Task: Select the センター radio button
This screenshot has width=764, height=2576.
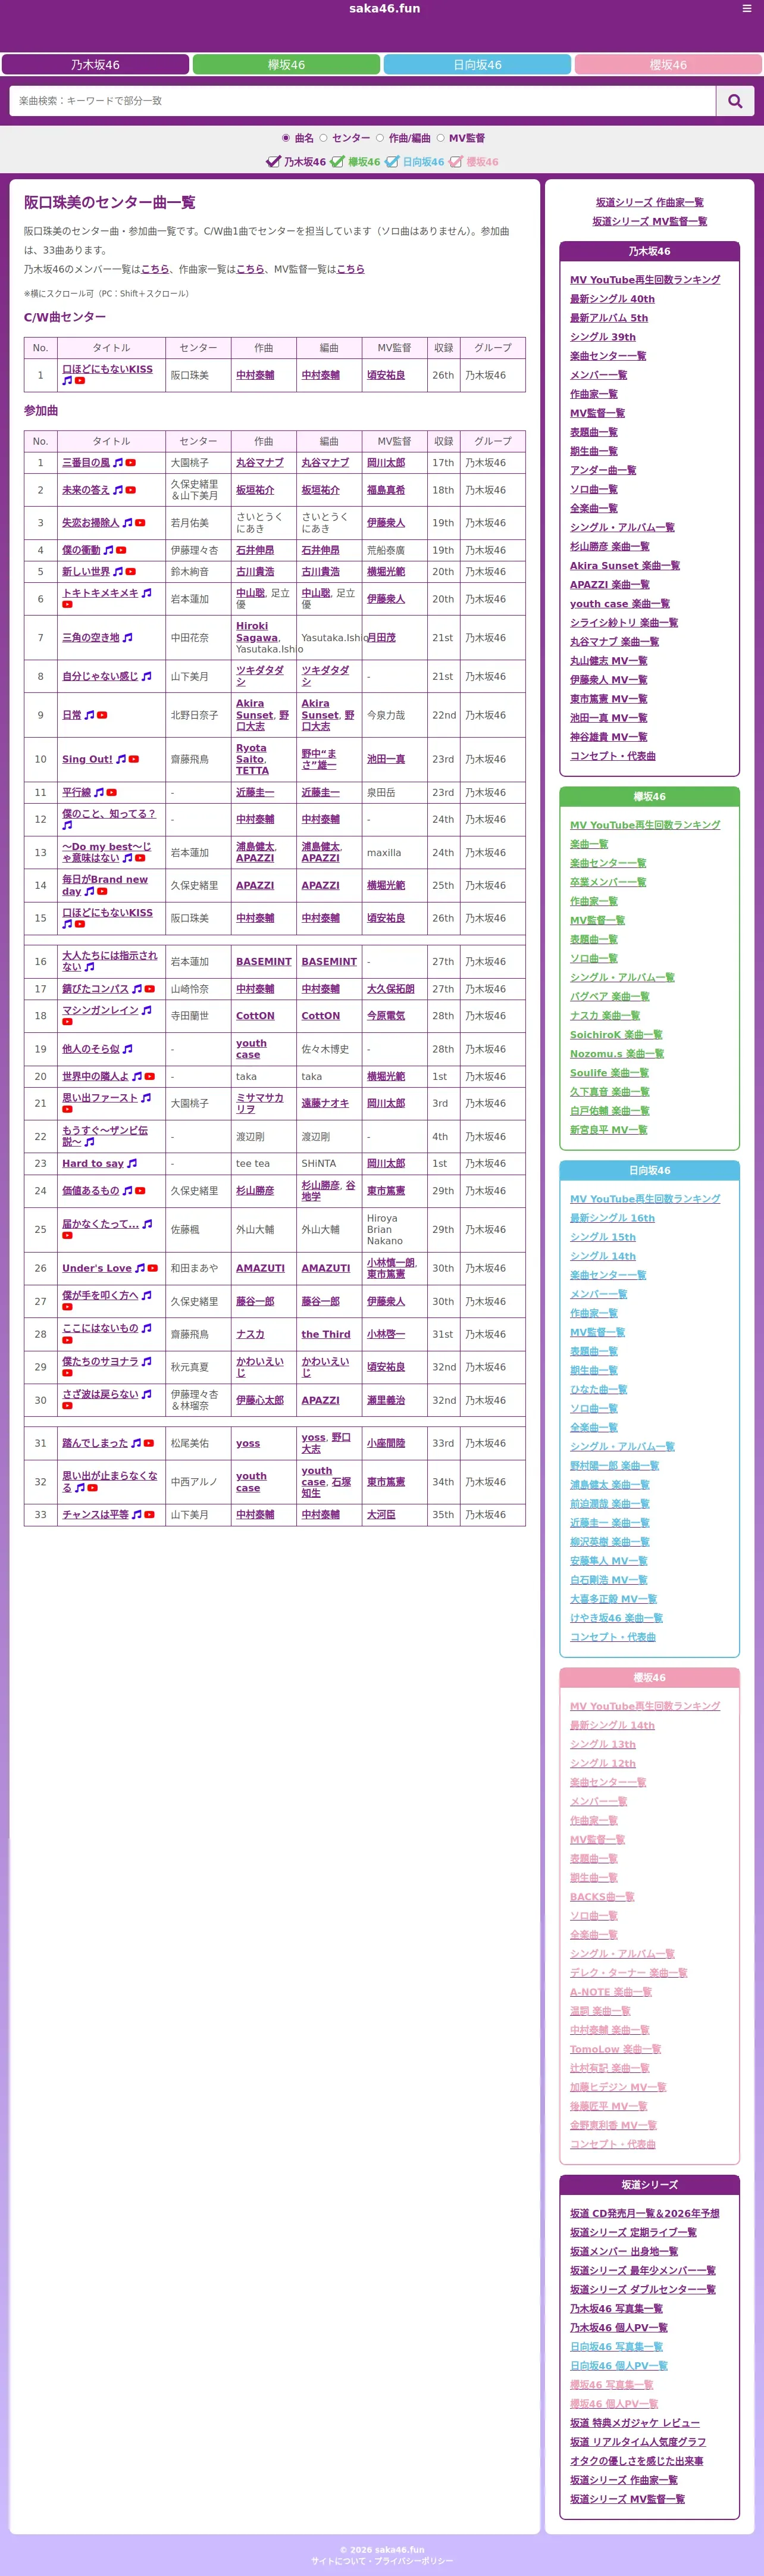Action: pyautogui.click(x=323, y=138)
